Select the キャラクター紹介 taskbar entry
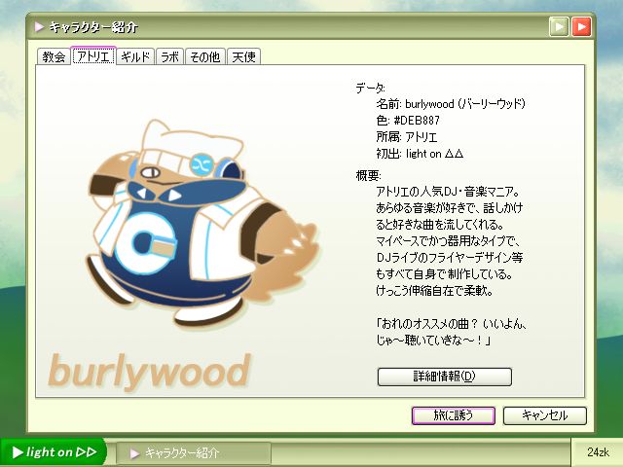Screen dimensions: 623x467 pos(194,452)
